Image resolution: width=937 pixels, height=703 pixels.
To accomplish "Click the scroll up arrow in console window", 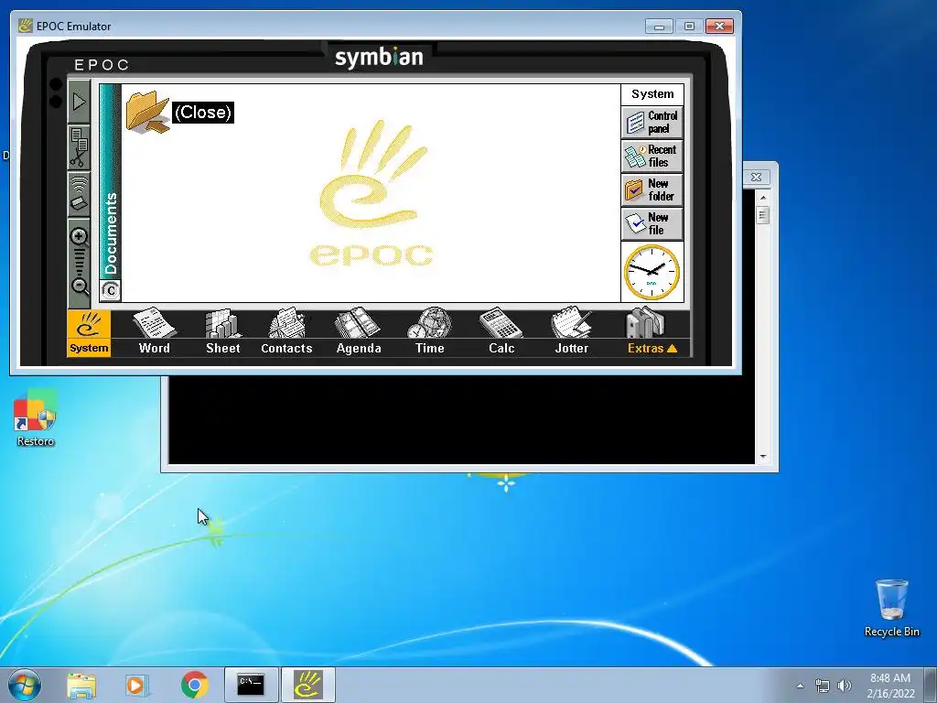I will tap(762, 198).
